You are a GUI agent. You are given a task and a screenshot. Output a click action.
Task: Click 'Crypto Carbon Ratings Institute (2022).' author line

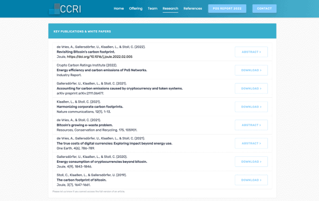(87, 65)
